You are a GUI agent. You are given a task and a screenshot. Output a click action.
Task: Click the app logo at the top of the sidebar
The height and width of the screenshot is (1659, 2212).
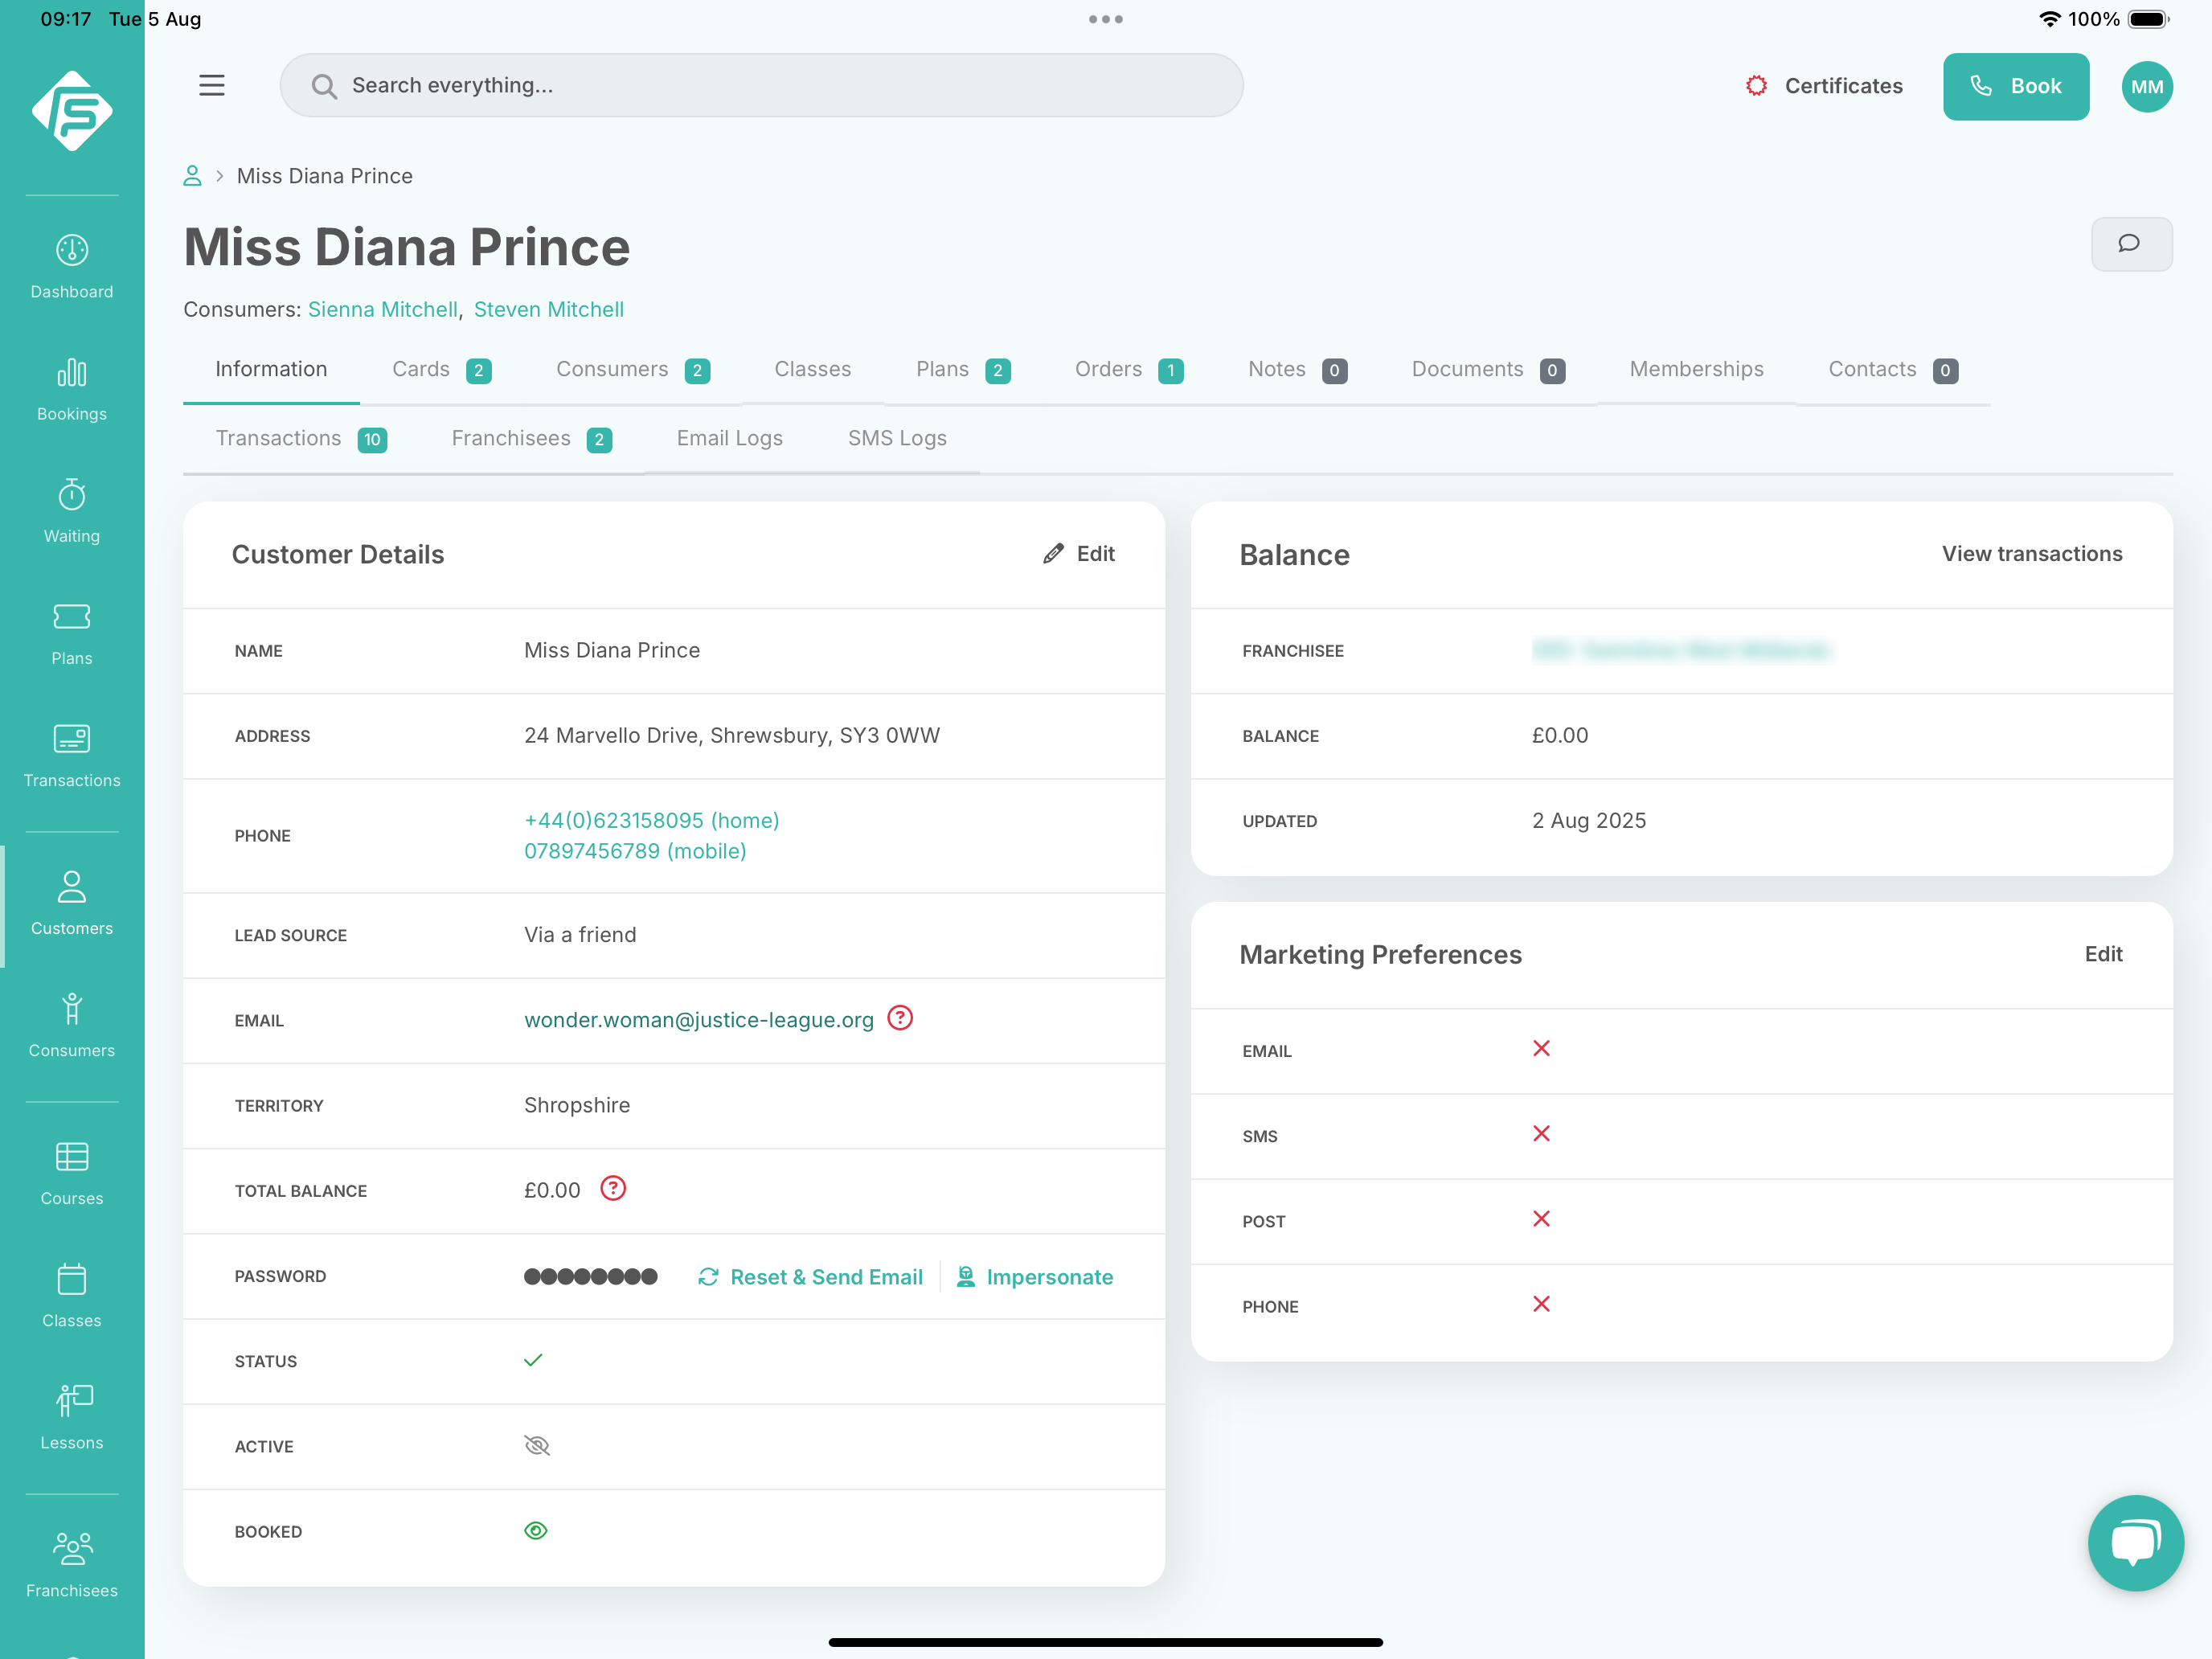tap(72, 111)
